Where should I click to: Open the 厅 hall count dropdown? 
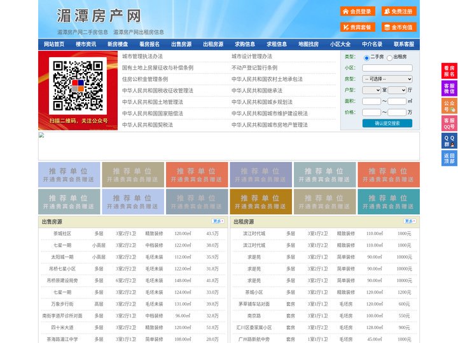[397, 90]
